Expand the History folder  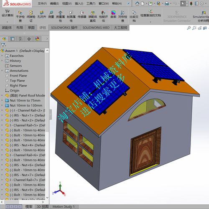tap(2, 61)
